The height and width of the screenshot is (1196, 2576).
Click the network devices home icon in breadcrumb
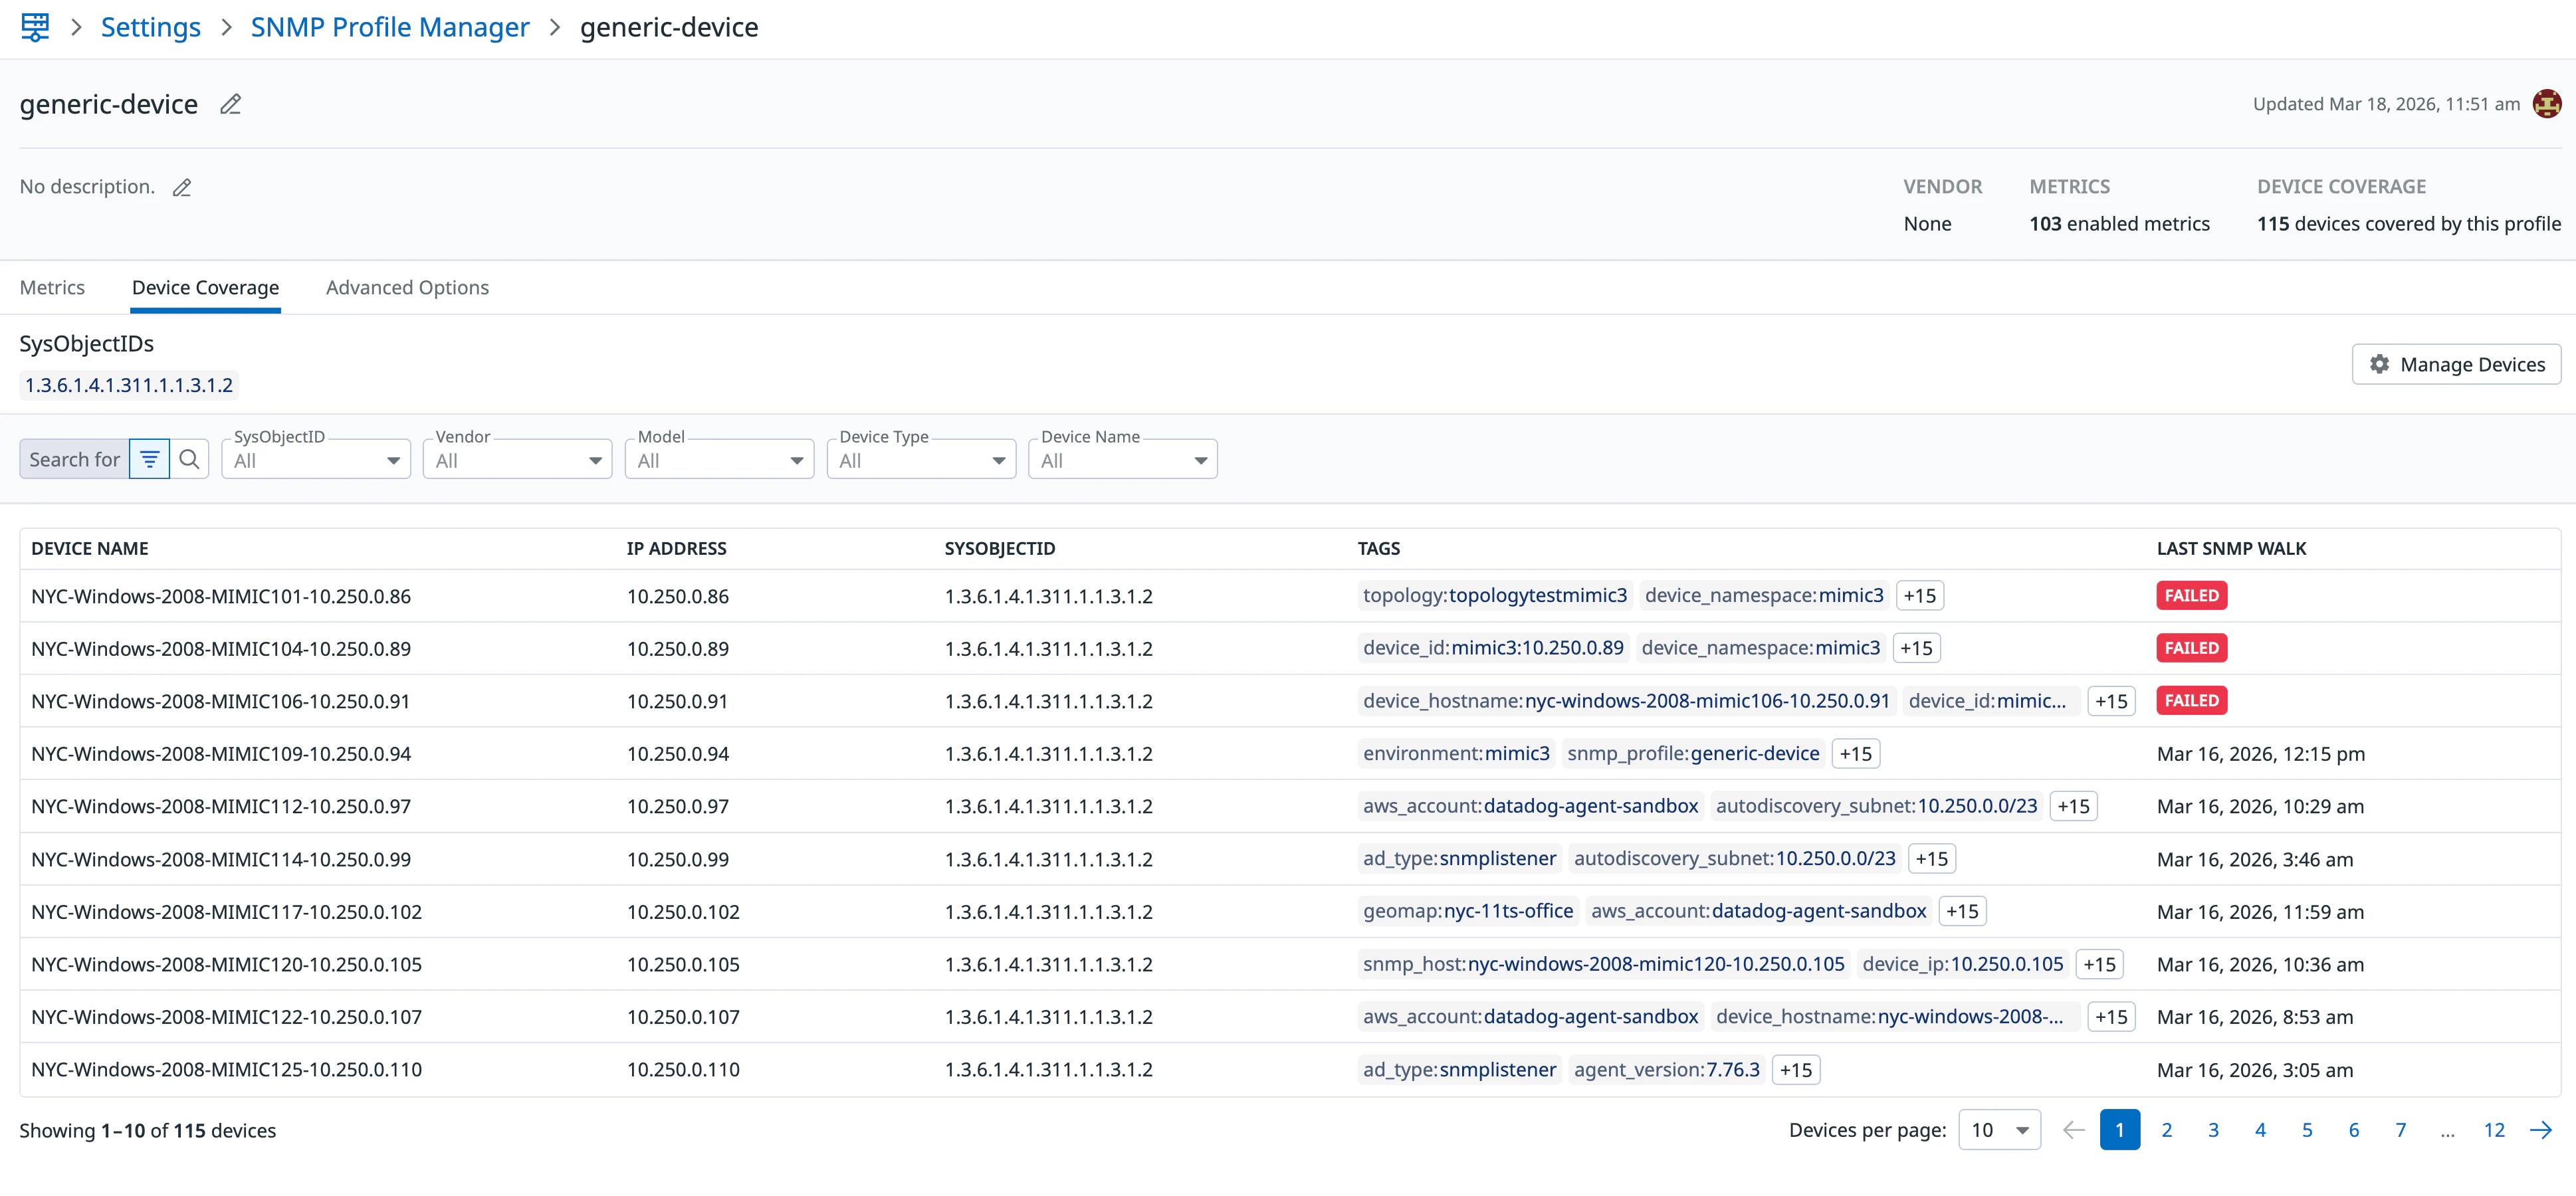coord(35,27)
